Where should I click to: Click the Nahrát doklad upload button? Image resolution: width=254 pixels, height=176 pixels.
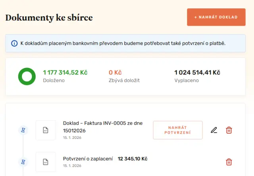coord(216,17)
